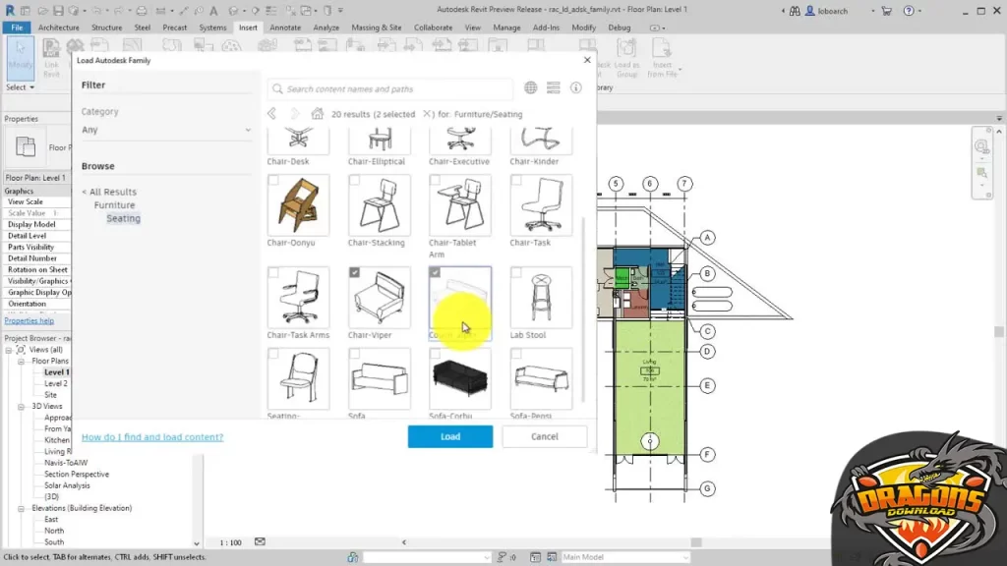Uncheck the selected Chair-Viper family
Image resolution: width=1007 pixels, height=566 pixels.
[x=354, y=272]
